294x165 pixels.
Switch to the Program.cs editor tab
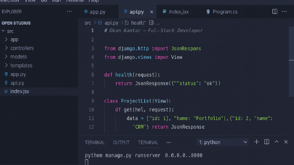pos(225,12)
